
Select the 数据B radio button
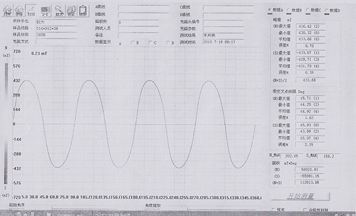288,10
